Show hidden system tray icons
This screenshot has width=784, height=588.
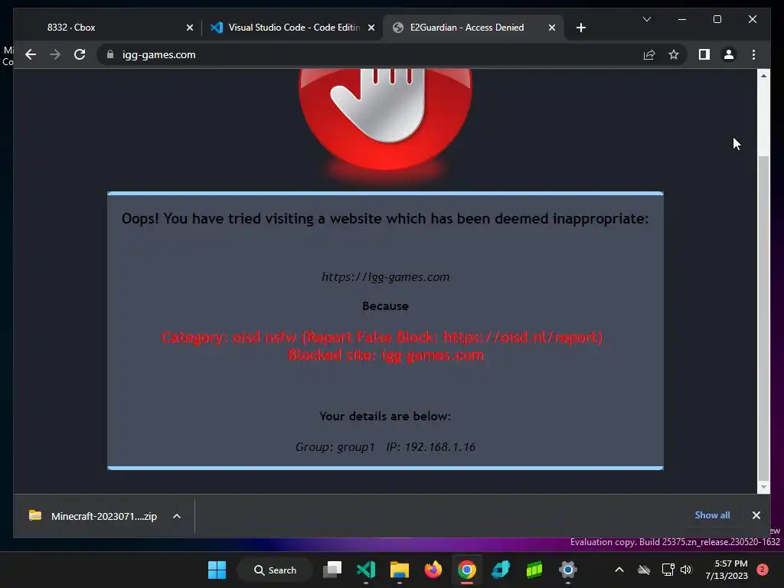pos(619,570)
